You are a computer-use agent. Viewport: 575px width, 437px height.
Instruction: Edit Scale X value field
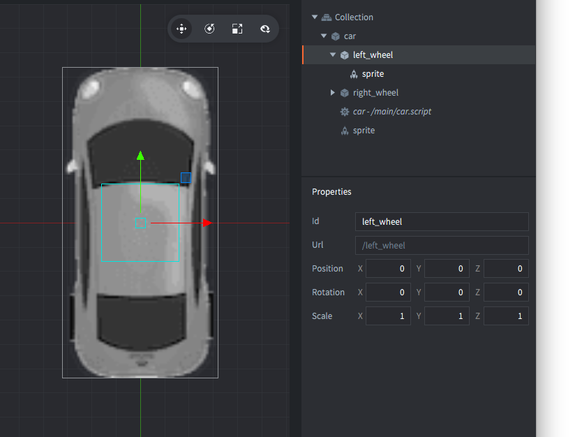(x=388, y=316)
